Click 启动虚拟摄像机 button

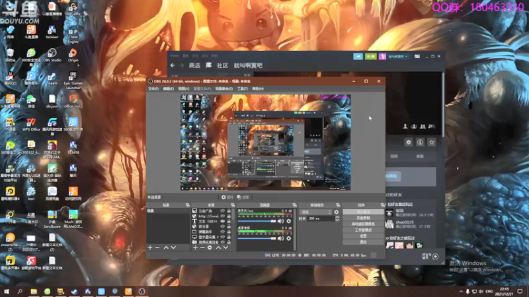coord(363,224)
